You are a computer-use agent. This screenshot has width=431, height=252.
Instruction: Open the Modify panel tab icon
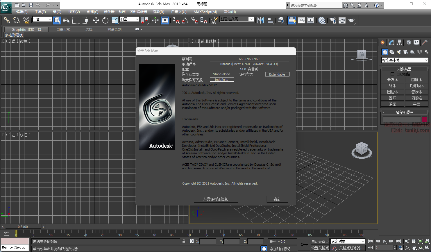[391, 42]
